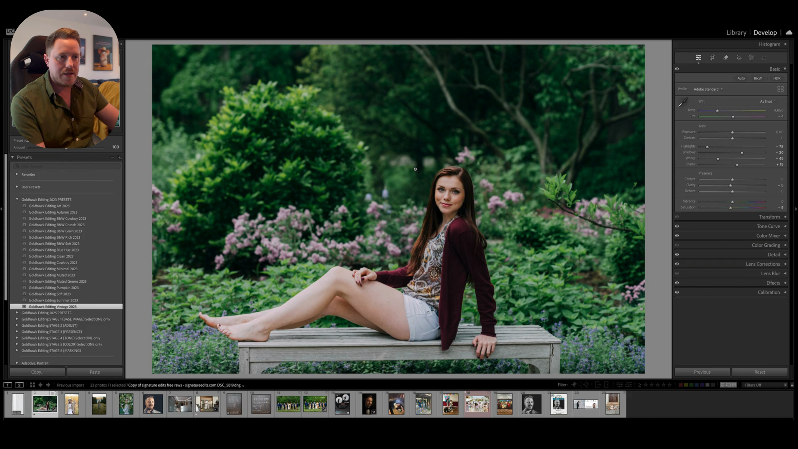Click the cloud sync icon
This screenshot has height=449, width=798.
[x=789, y=33]
